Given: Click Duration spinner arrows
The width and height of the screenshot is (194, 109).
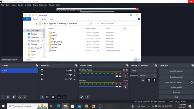Looking at the screenshot, I should pos(155,75).
